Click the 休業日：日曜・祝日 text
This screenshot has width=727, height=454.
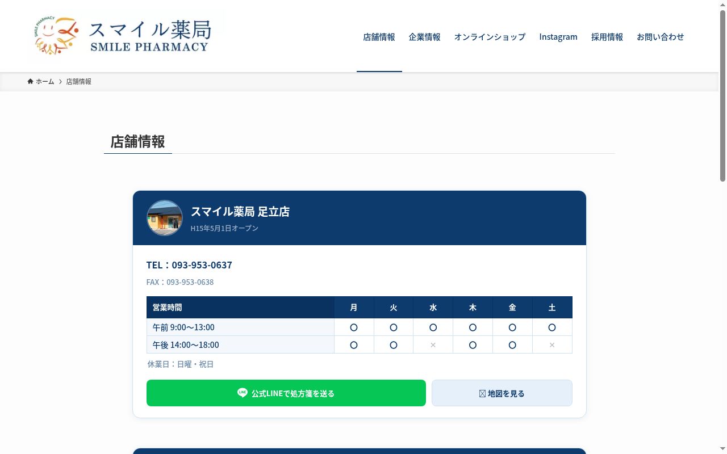pyautogui.click(x=181, y=364)
